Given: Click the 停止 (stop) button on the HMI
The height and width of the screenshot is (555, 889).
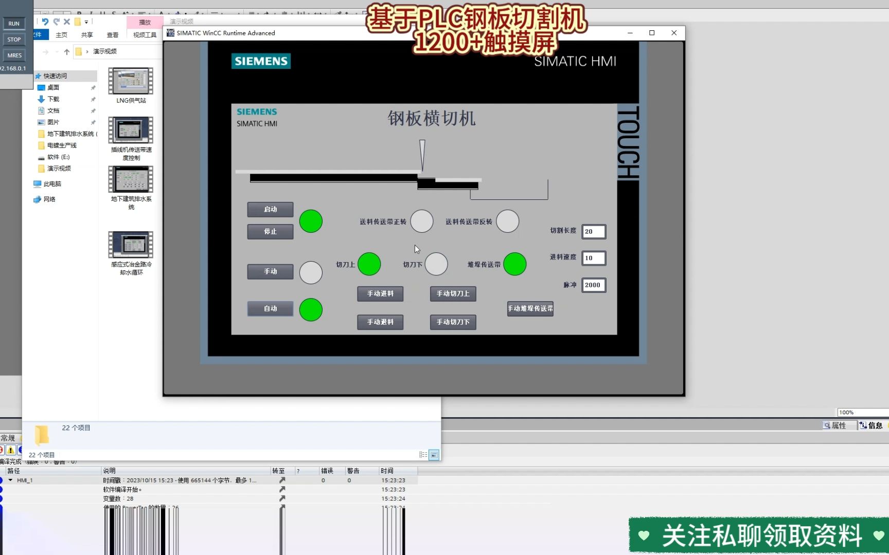Looking at the screenshot, I should point(270,232).
